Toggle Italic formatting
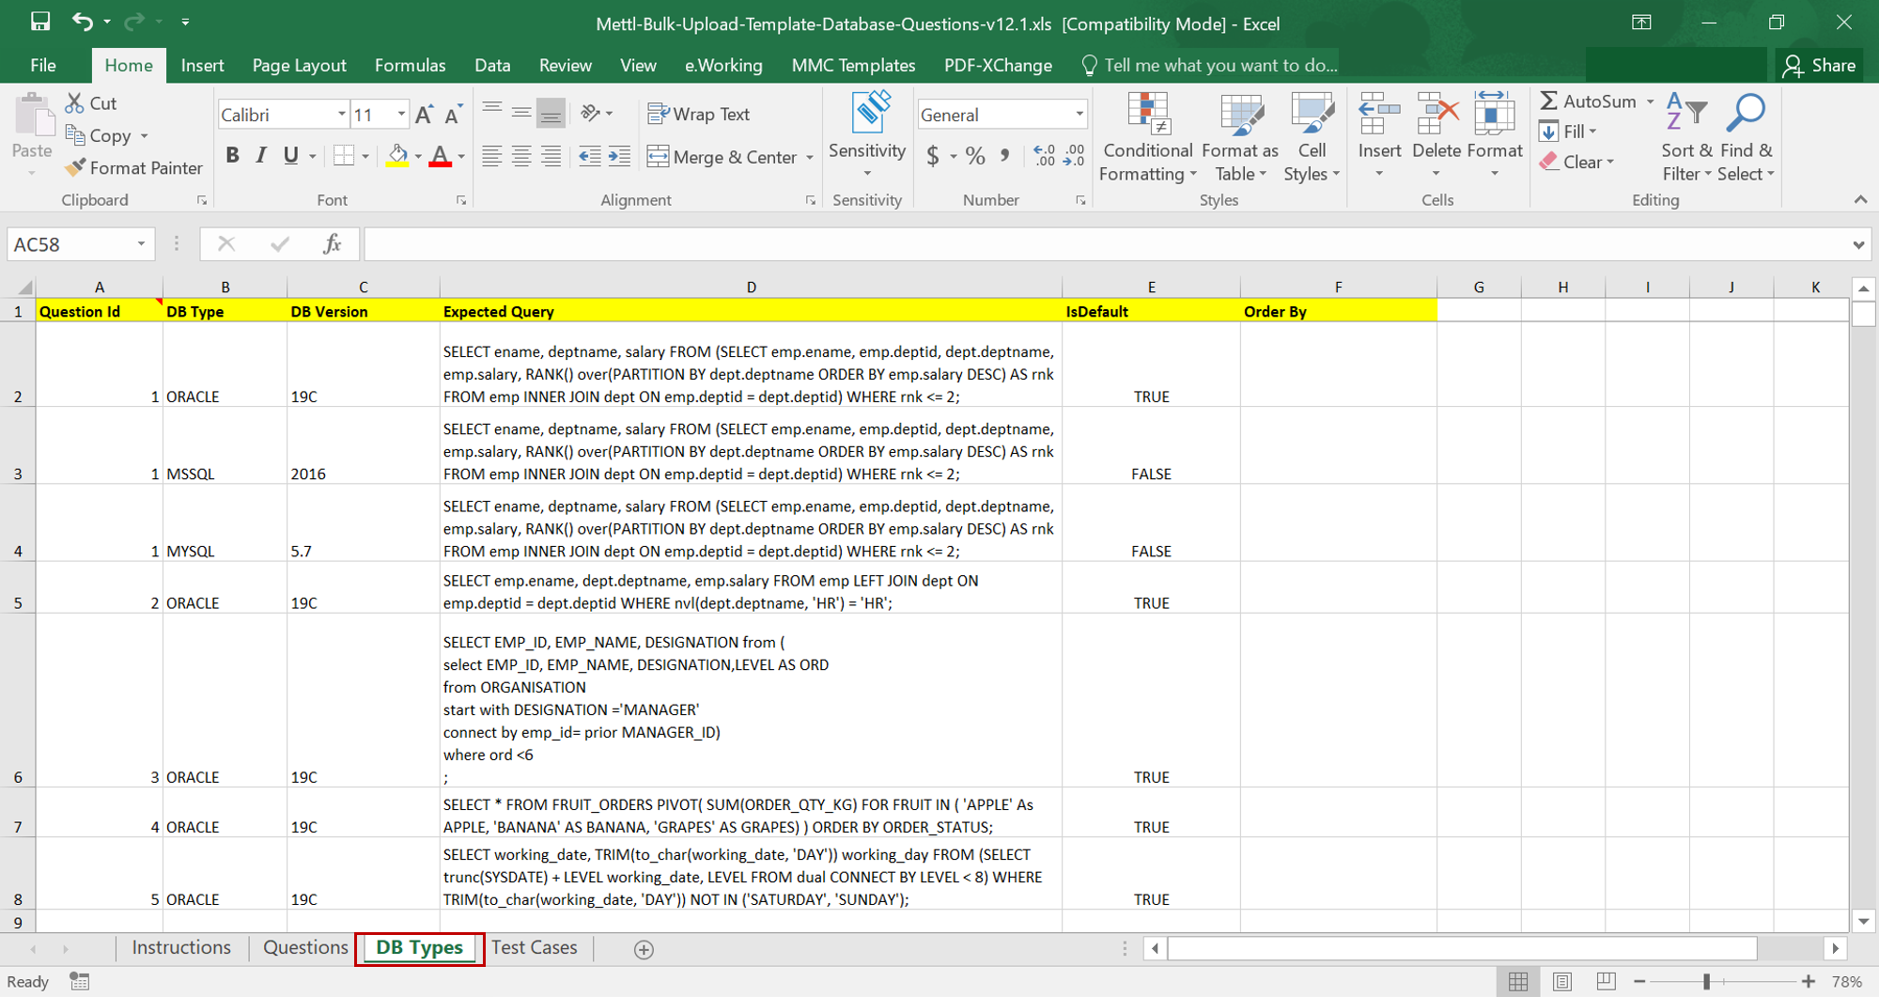 tap(261, 156)
